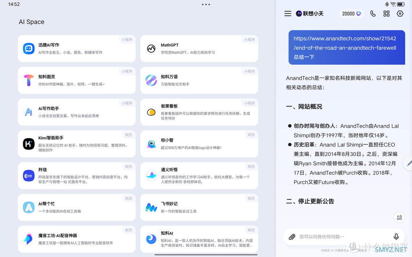Image resolution: width=412 pixels, height=257 pixels.
Task: Tap the 网页 tag on the 标小智 card
Action: [251, 135]
